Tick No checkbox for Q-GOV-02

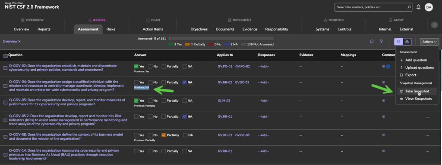(151, 67)
